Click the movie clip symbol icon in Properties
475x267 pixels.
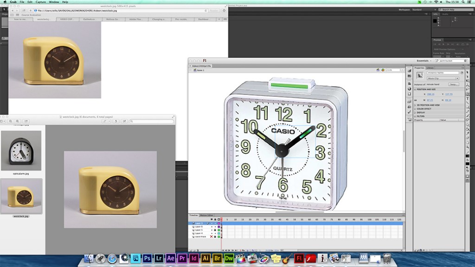tap(420, 76)
